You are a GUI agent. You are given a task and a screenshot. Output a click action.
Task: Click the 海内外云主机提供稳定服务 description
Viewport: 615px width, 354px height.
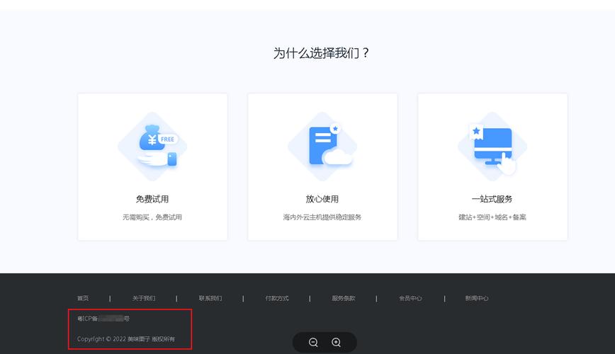pyautogui.click(x=322, y=217)
